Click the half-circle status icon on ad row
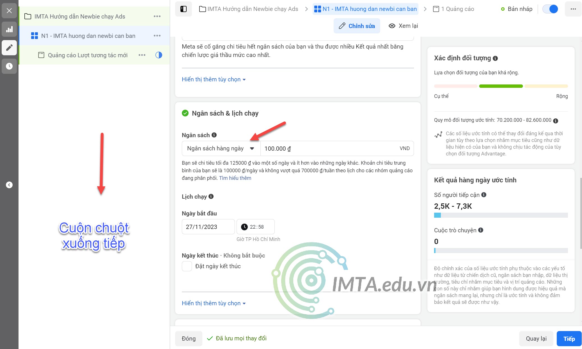 159,55
